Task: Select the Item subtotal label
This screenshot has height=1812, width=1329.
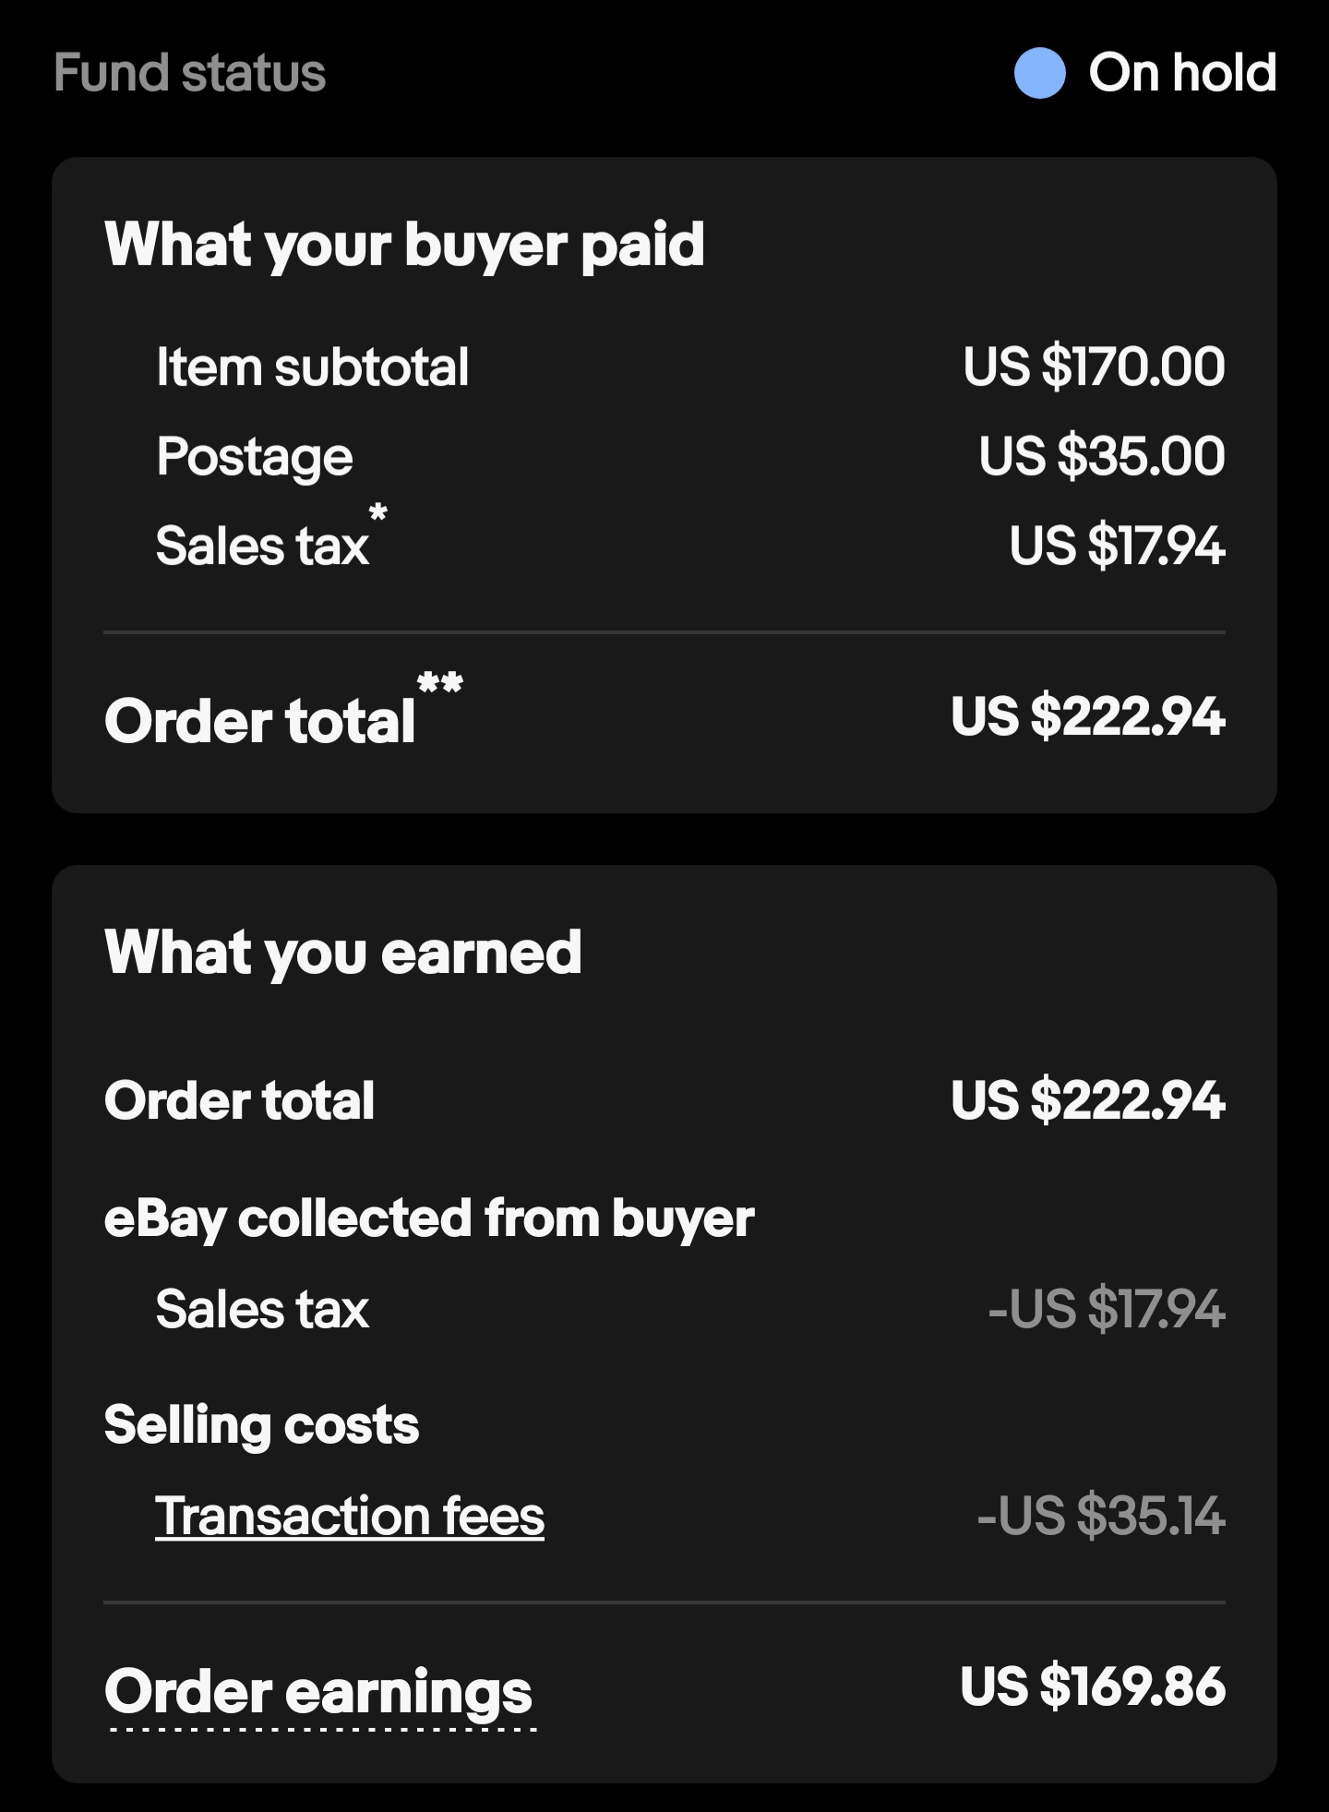Action: tap(312, 366)
